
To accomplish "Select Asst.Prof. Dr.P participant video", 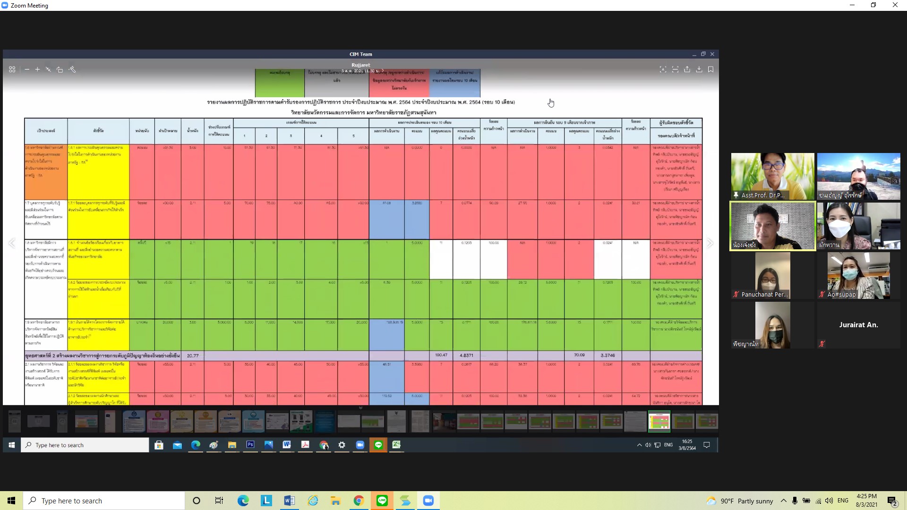I will pos(772,176).
